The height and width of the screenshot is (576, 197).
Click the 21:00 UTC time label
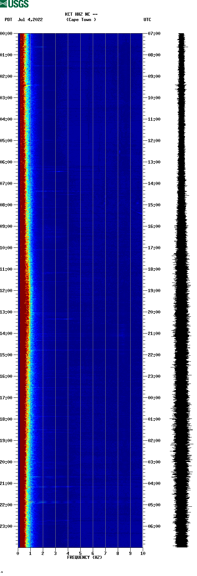point(154,334)
